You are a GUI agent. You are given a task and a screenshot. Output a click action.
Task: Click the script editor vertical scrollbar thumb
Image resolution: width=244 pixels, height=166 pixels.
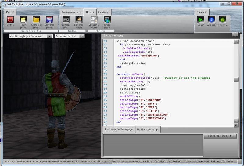pyautogui.click(x=236, y=80)
